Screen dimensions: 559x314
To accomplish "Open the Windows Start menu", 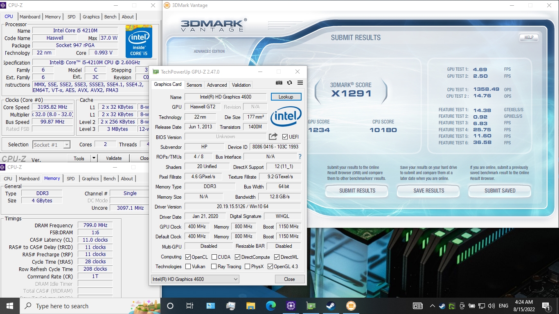I will tap(9, 306).
